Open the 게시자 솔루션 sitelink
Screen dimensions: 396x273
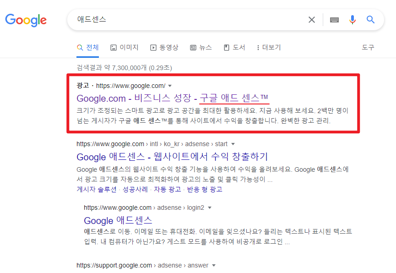tap(97, 189)
